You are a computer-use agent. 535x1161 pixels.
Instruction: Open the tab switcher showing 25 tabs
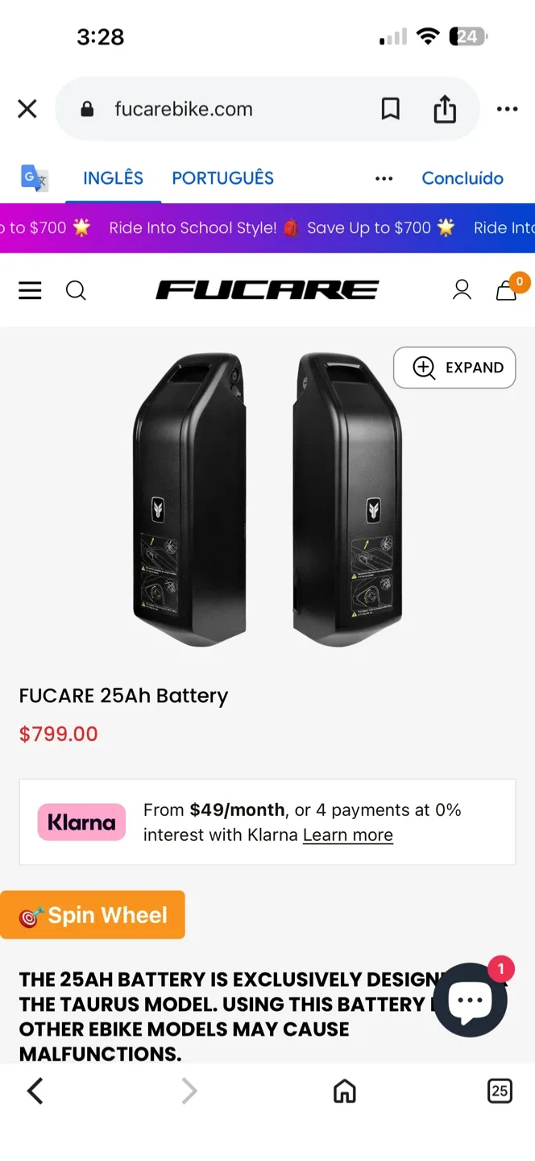tap(500, 1091)
